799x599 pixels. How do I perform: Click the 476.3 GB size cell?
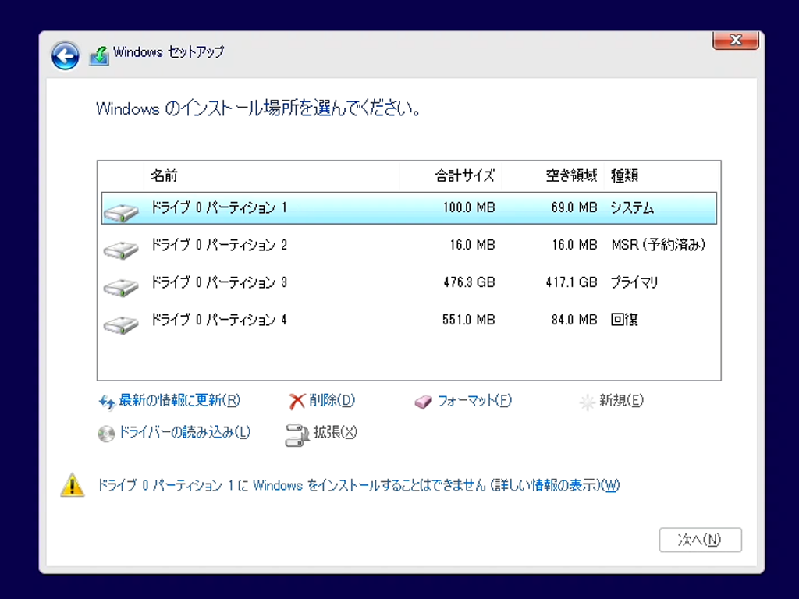tap(469, 282)
